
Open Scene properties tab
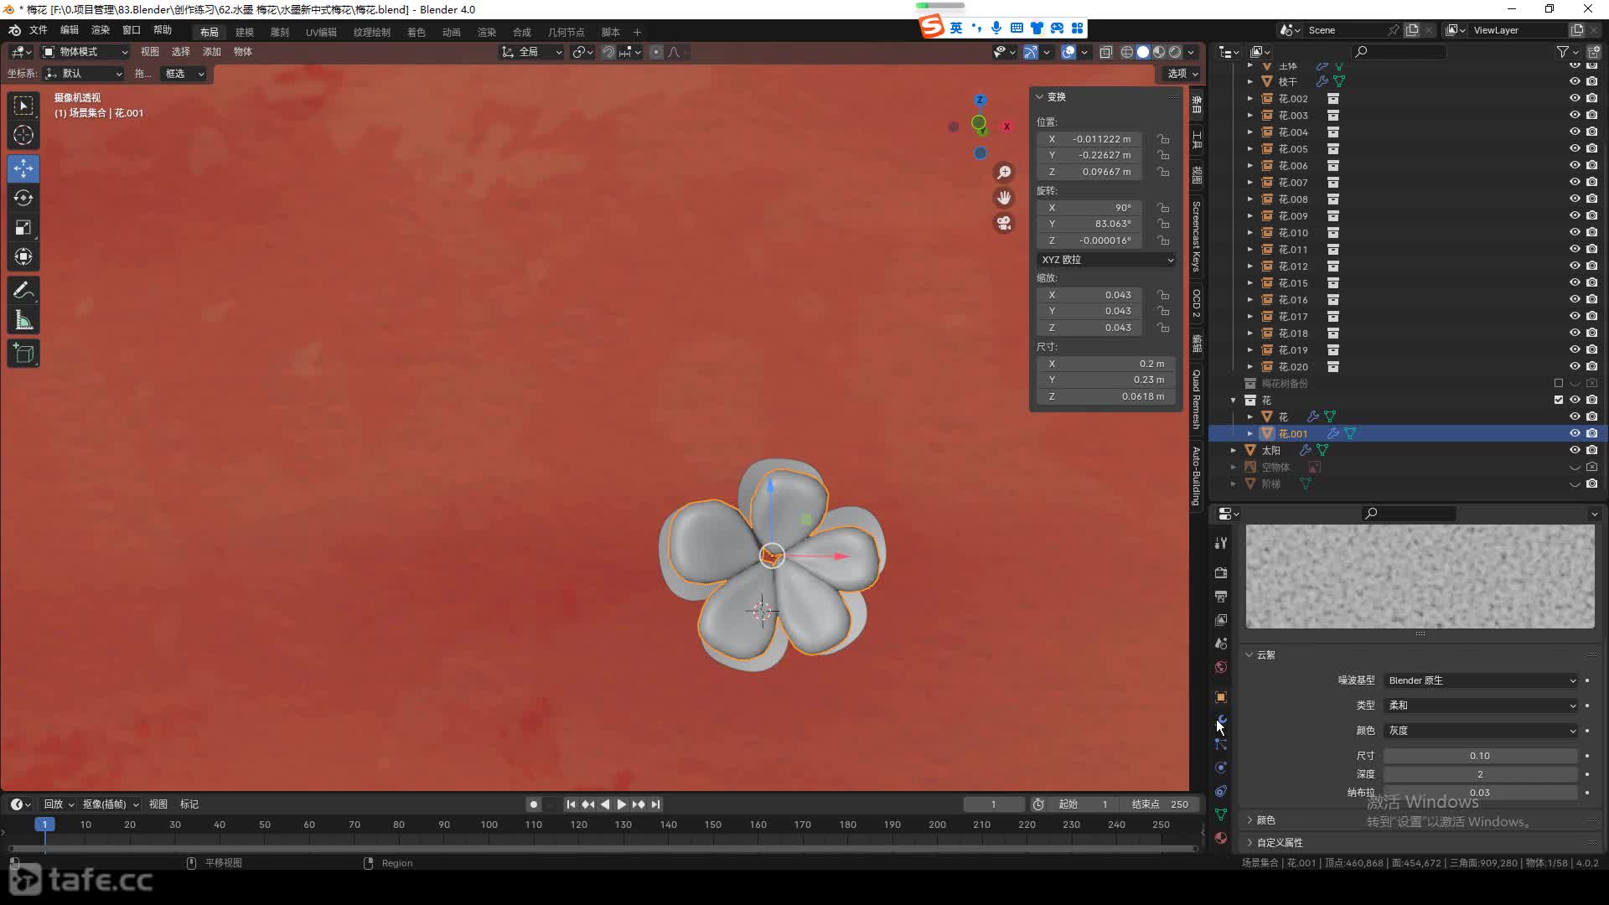tap(1221, 643)
